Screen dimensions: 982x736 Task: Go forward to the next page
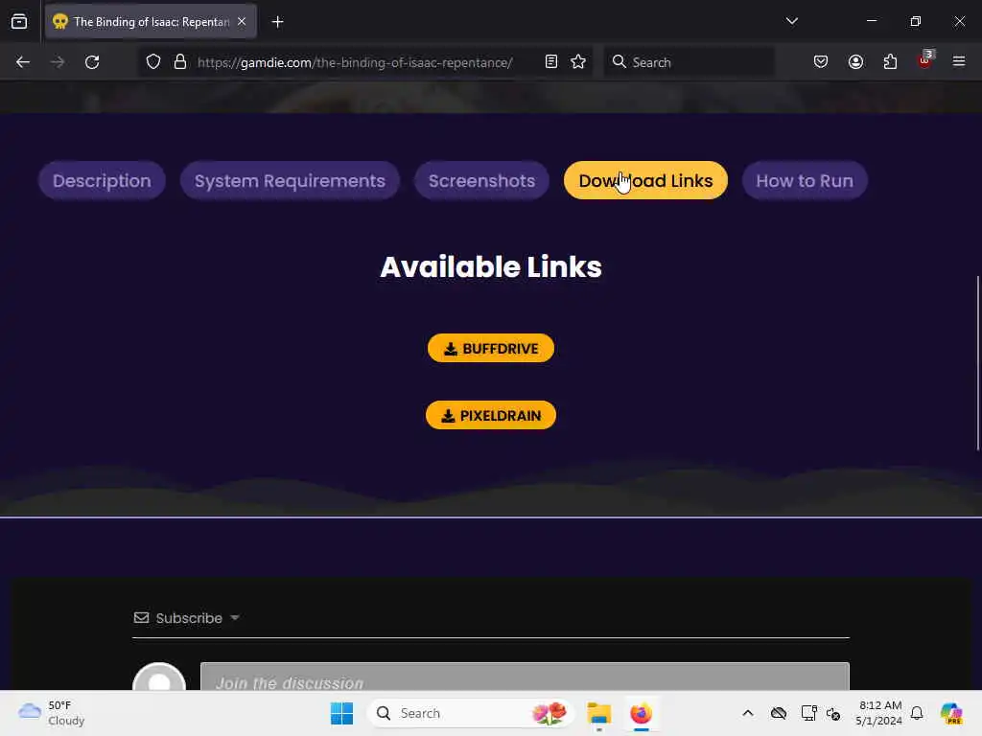click(57, 62)
